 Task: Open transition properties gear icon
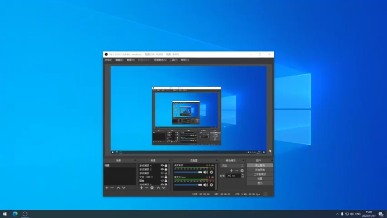pyautogui.click(x=242, y=171)
